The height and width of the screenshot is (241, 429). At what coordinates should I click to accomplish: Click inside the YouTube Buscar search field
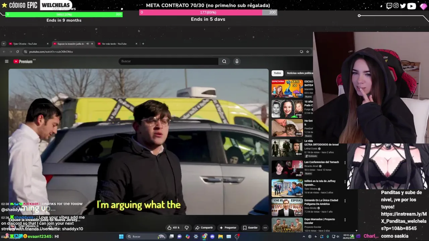coord(169,61)
